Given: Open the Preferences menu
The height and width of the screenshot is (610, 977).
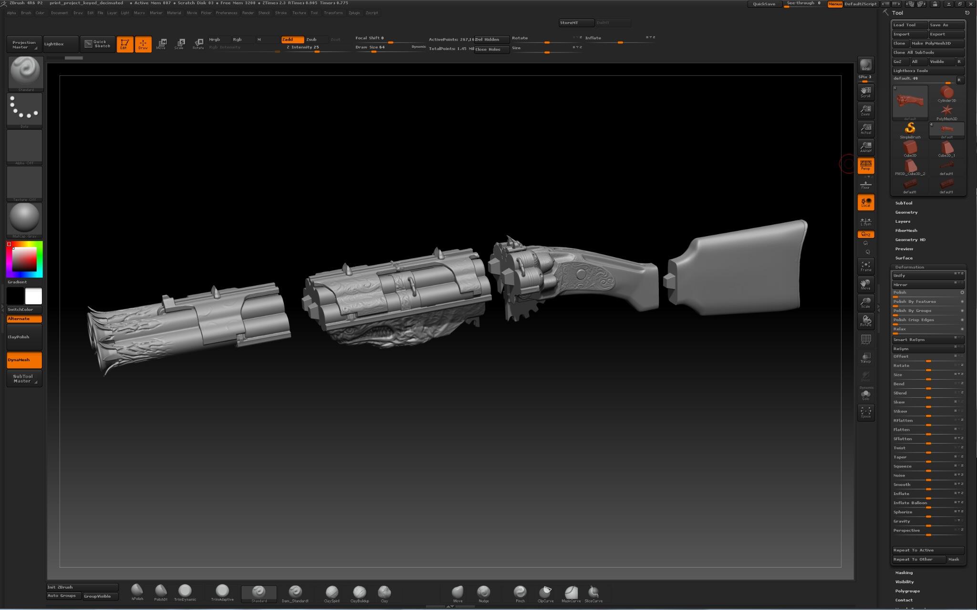Looking at the screenshot, I should (226, 13).
